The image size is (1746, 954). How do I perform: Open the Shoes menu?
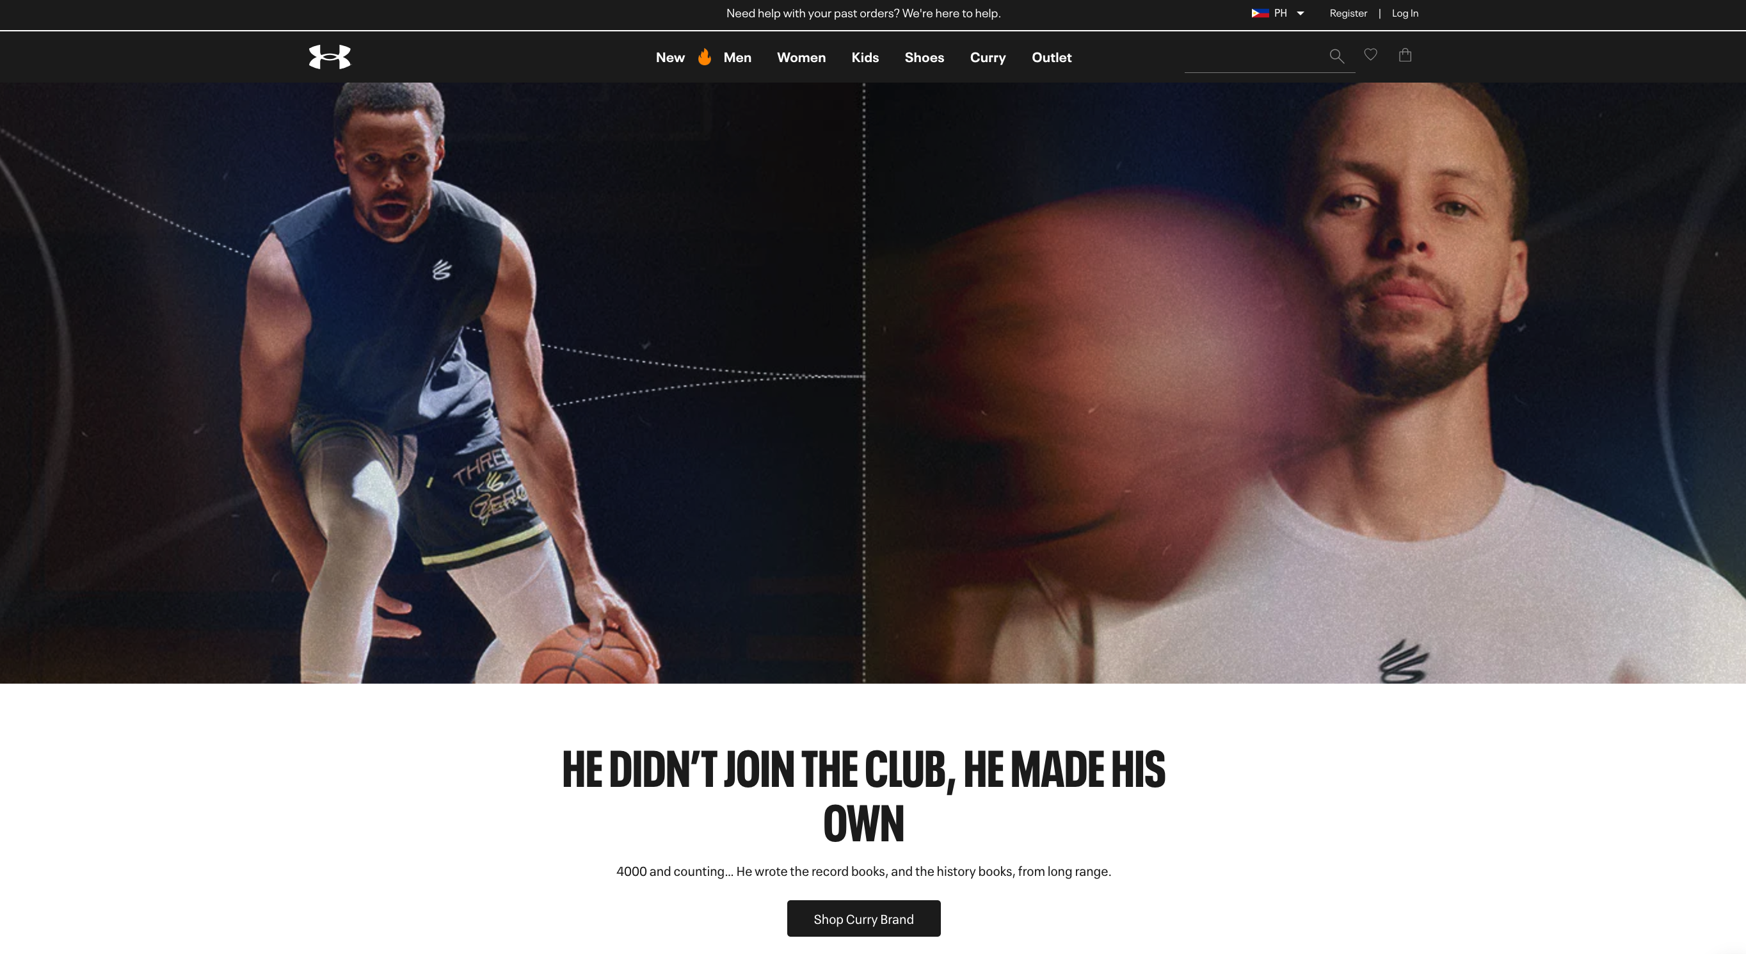tap(924, 58)
